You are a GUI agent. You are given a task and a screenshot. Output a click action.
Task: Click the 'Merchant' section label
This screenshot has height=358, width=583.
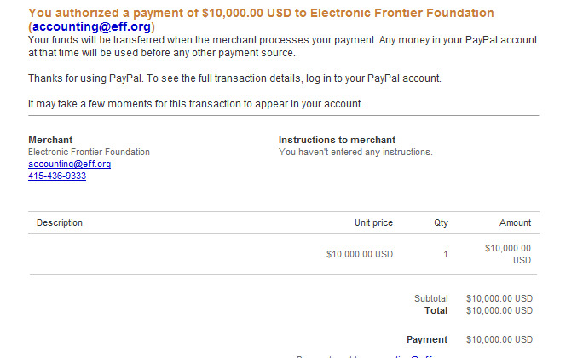(50, 140)
